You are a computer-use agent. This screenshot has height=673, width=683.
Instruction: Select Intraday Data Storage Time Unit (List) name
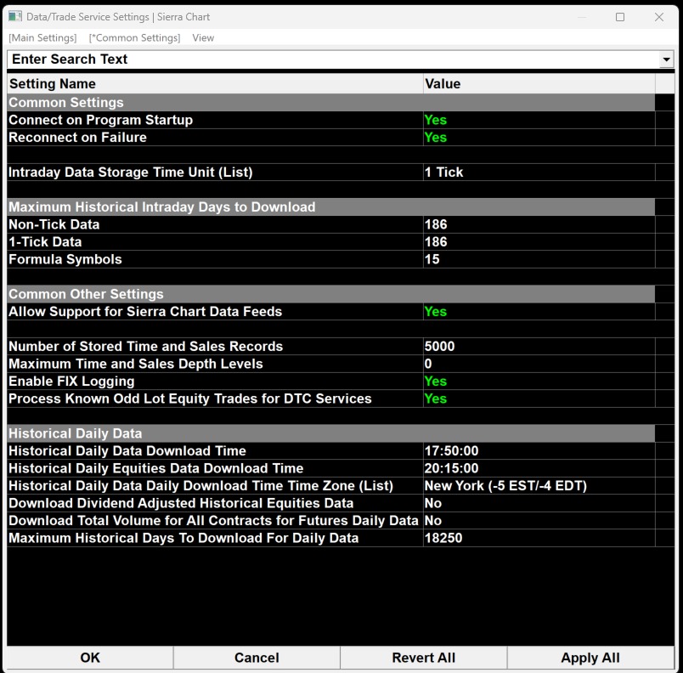coord(215,172)
